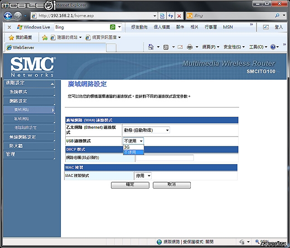Open dropdown arrow beside Print icon
Viewport: 290px width, 248px height.
point(197,47)
